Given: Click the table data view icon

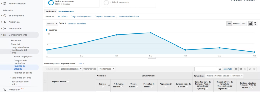Looking at the screenshot, I should pyautogui.click(x=236, y=69).
